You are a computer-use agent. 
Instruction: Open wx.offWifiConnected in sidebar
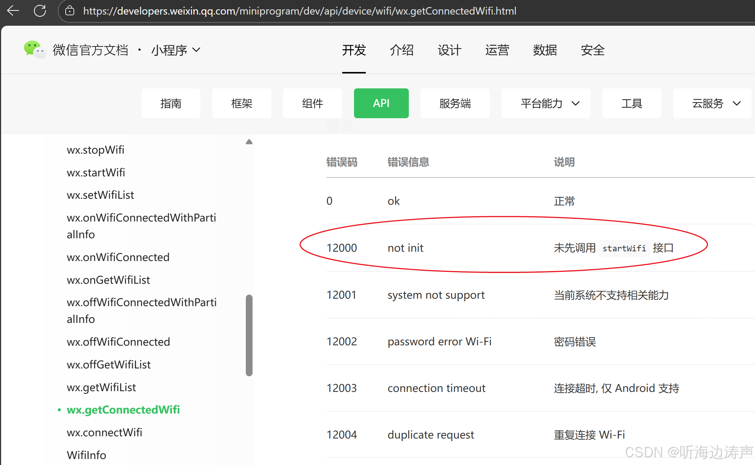click(x=118, y=342)
